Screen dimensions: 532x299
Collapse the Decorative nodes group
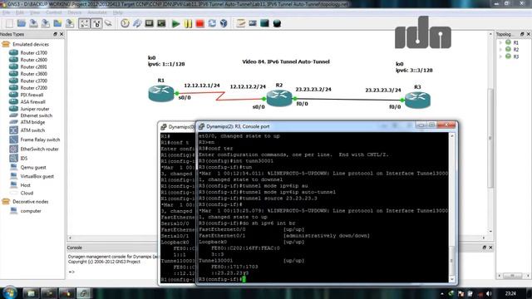pyautogui.click(x=6, y=201)
